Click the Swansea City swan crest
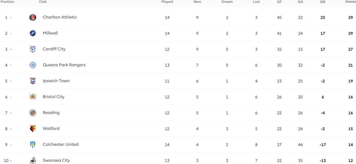The height and width of the screenshot is (164, 356). [33, 160]
